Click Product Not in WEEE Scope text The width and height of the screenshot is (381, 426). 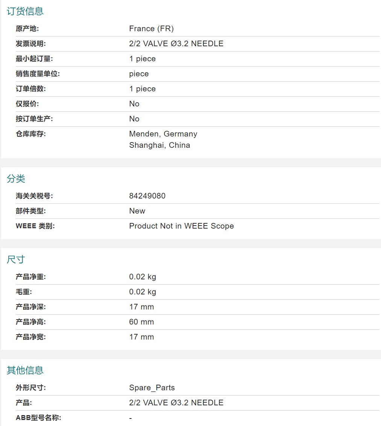[181, 226]
